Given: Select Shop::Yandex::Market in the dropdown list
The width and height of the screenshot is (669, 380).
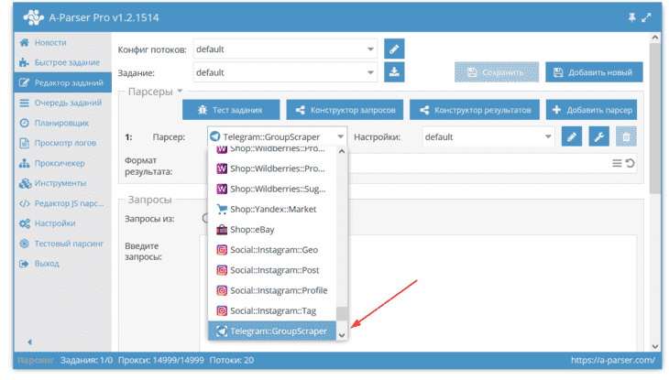Looking at the screenshot, I should (x=272, y=209).
